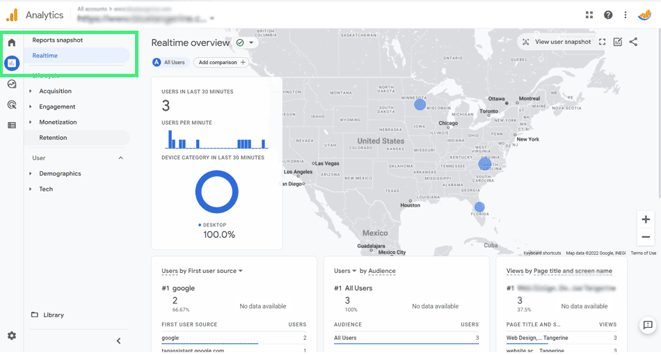The height and width of the screenshot is (355, 661).
Task: Click 'Views by Page title and screen name' heading
Action: click(559, 271)
